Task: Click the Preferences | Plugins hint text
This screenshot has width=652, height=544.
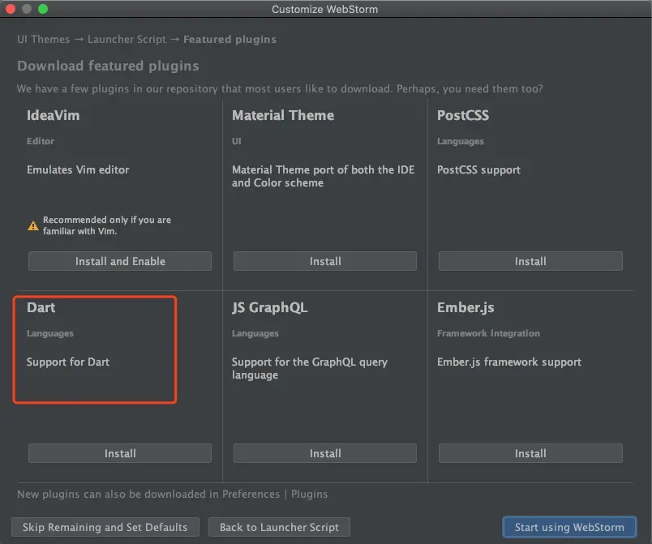Action: click(172, 494)
